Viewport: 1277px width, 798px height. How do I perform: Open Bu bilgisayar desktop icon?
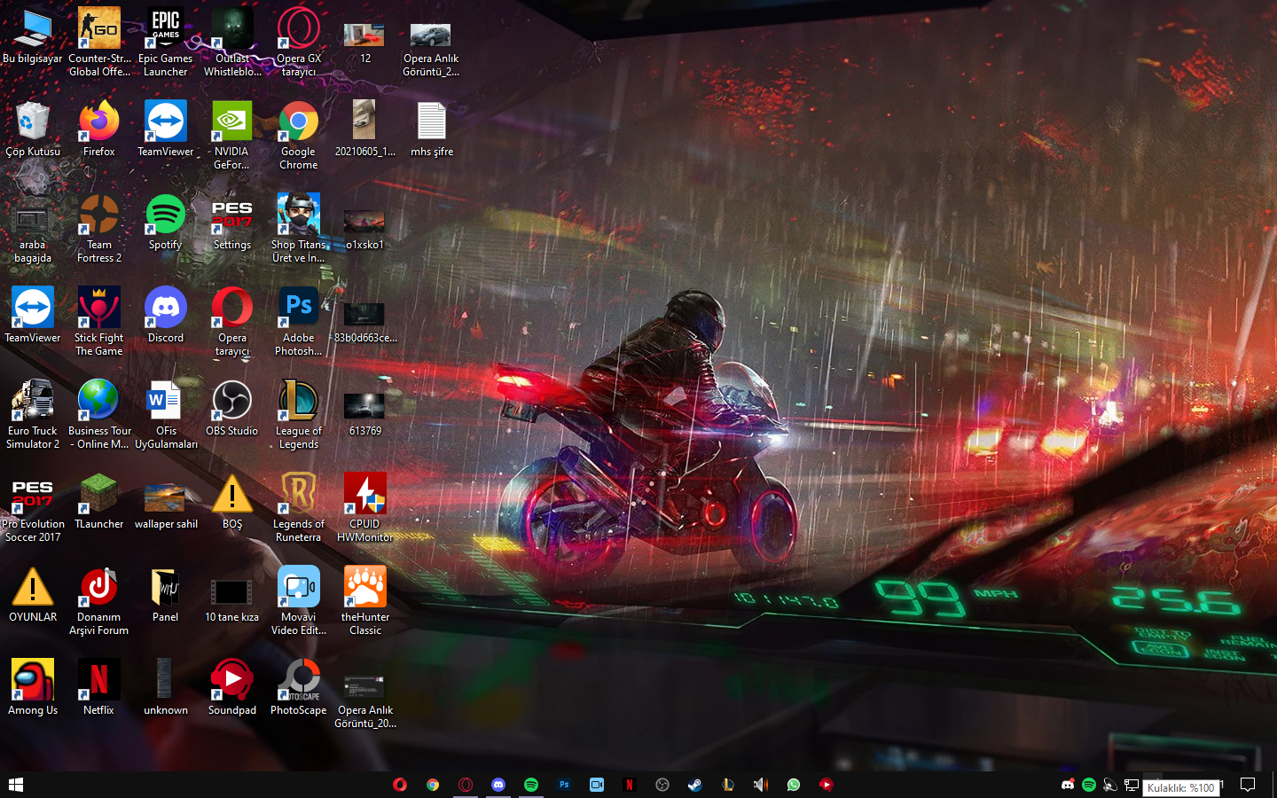pos(33,37)
